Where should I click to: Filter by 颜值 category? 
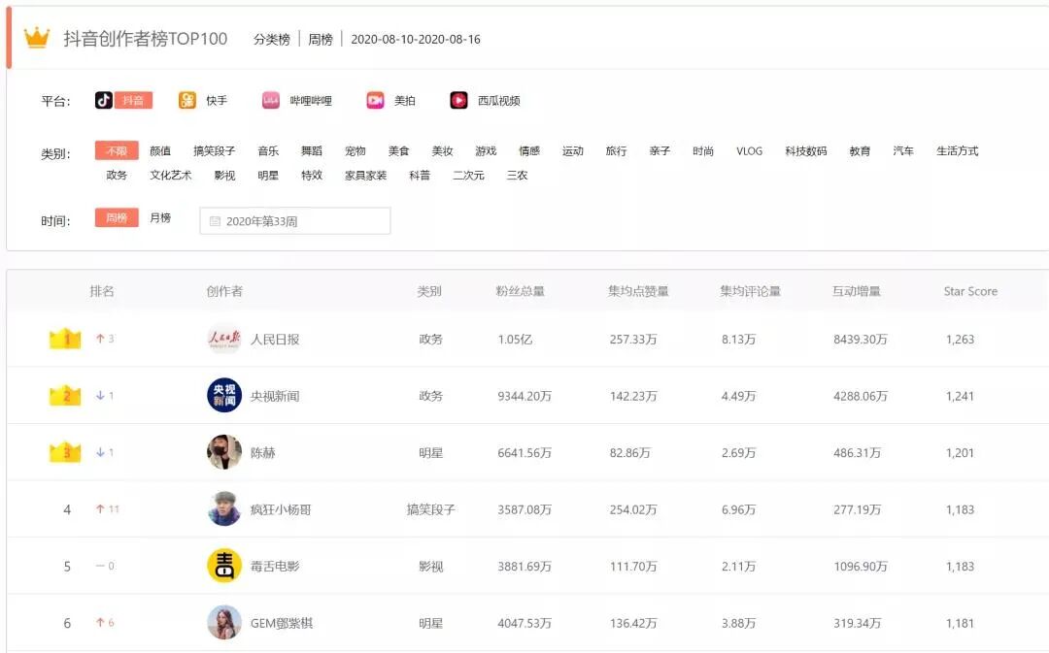point(160,151)
